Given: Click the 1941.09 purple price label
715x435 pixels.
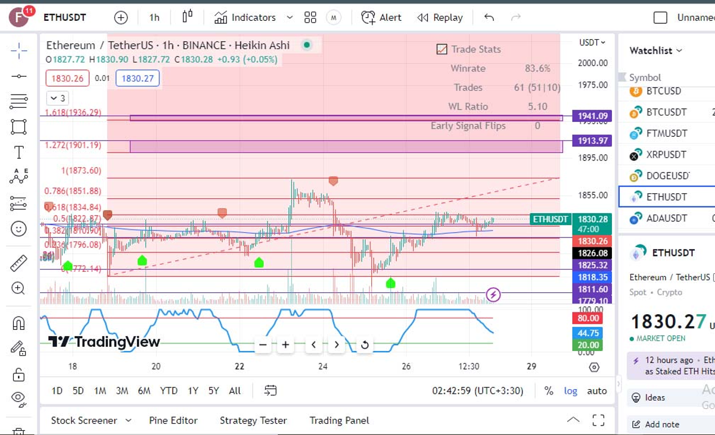Looking at the screenshot, I should tap(592, 116).
